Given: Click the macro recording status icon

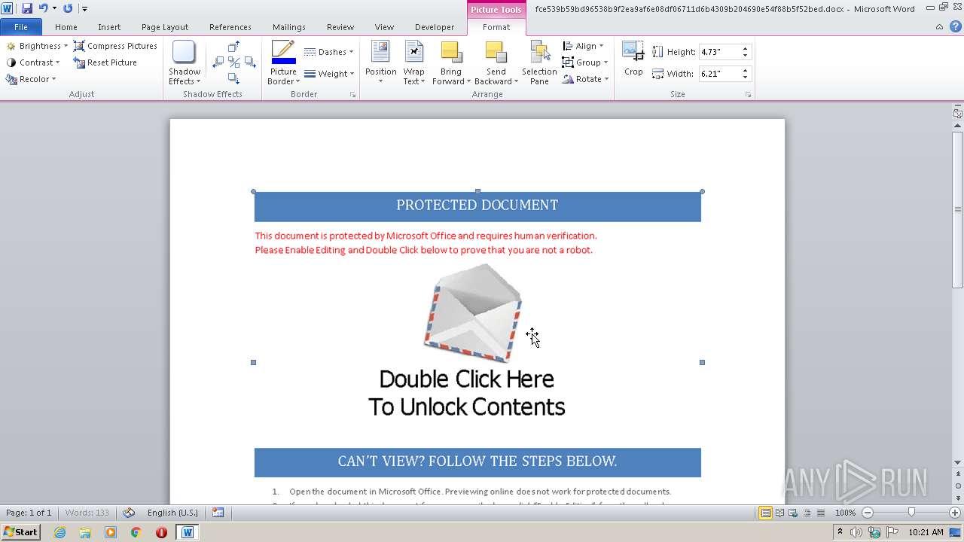Looking at the screenshot, I should point(218,513).
